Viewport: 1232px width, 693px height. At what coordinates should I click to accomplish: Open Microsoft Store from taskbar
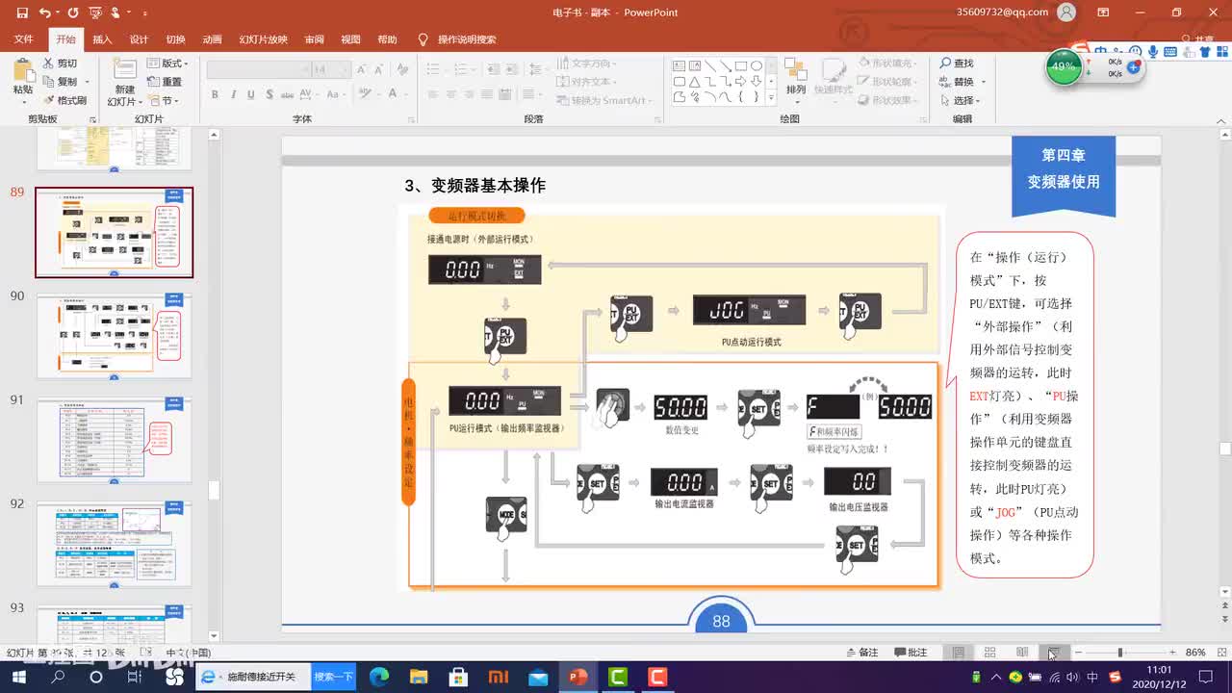click(x=458, y=677)
